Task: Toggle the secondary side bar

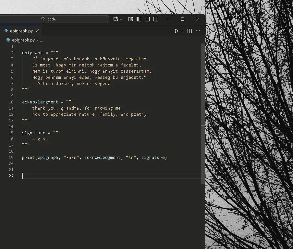Action: click(156, 19)
